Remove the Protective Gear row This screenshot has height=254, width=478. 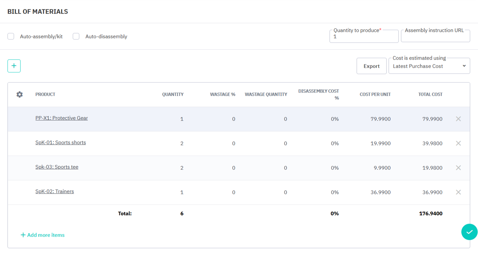(458, 119)
